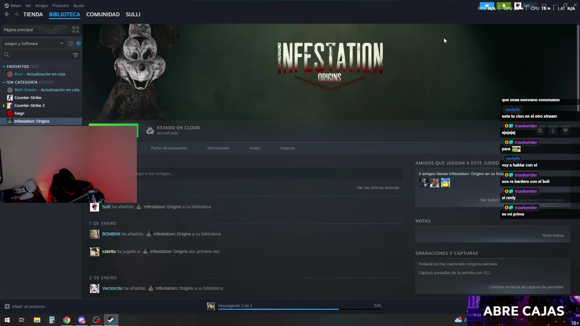Screen dimensions: 580x326
Task: Add game to favorites heart icon
Action: [x=565, y=130]
